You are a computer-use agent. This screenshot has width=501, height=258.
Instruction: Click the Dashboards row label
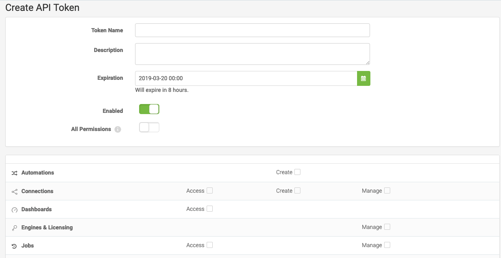pos(36,209)
